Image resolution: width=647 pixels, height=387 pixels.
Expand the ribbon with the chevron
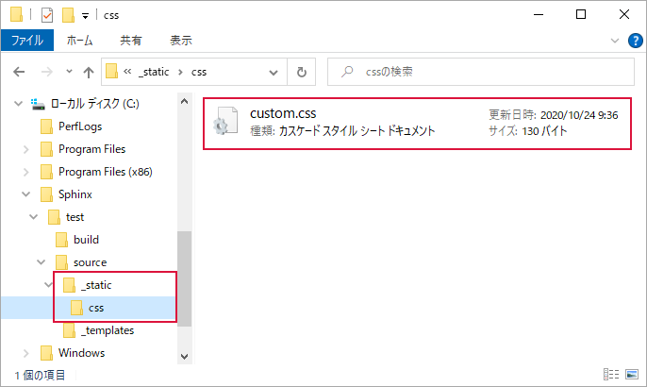click(x=615, y=41)
